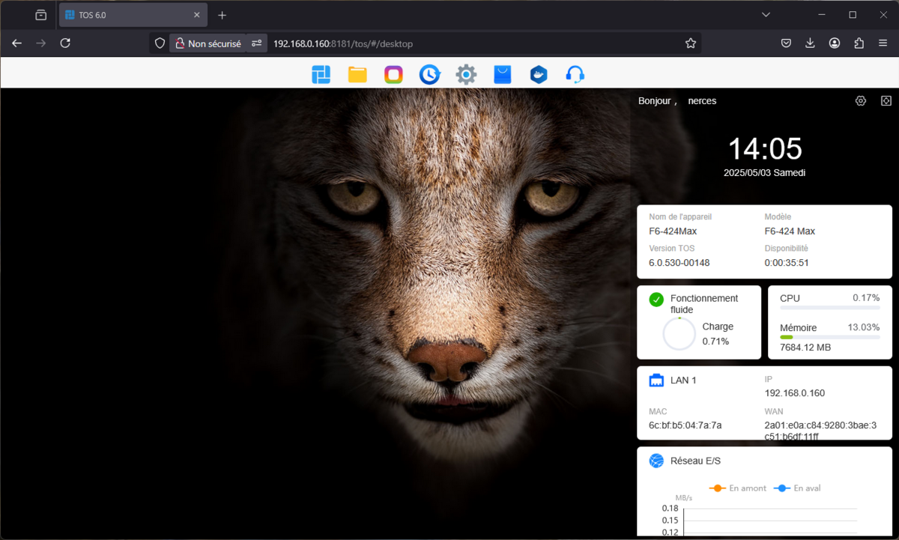The height and width of the screenshot is (540, 899).
Task: Open the headset support icon
Action: [x=575, y=74]
